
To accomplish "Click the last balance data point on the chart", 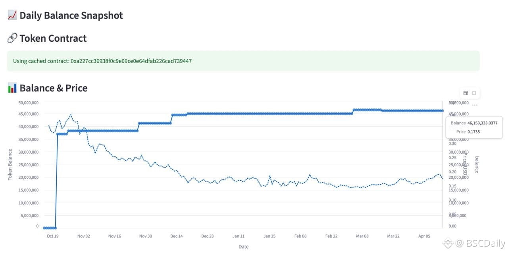I will click(442, 111).
